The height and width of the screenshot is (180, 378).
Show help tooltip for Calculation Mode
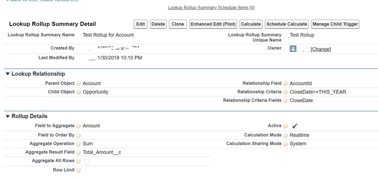pos(285,135)
